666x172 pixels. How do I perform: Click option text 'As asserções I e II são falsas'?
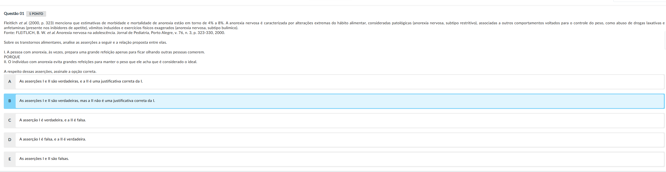[44, 159]
